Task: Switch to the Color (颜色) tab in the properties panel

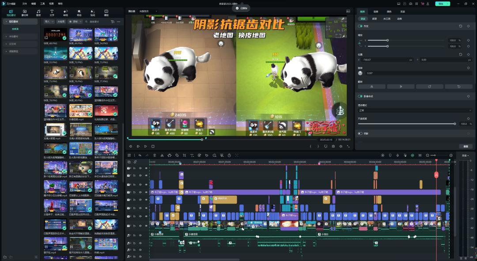Action: tap(389, 11)
